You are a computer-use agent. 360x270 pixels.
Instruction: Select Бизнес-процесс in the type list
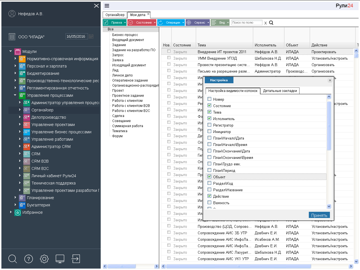point(125,35)
